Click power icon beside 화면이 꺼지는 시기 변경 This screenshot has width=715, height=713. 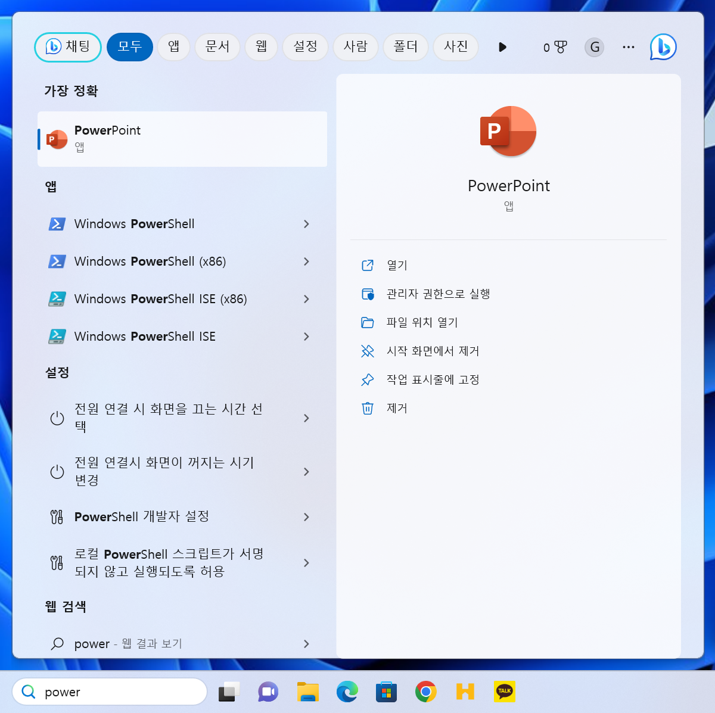click(57, 472)
